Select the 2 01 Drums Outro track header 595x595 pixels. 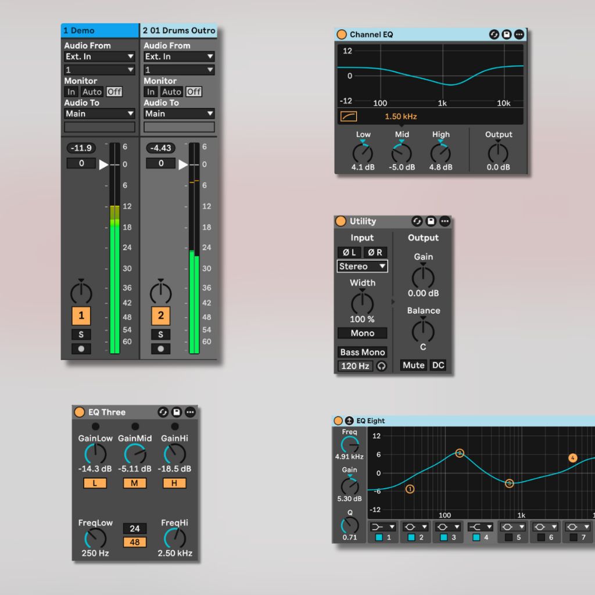tap(178, 30)
